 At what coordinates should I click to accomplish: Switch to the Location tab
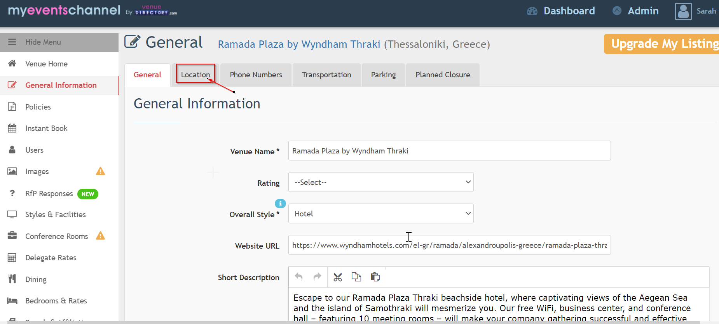[x=195, y=75]
